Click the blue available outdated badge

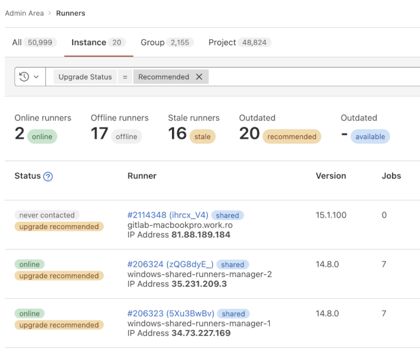tap(370, 137)
